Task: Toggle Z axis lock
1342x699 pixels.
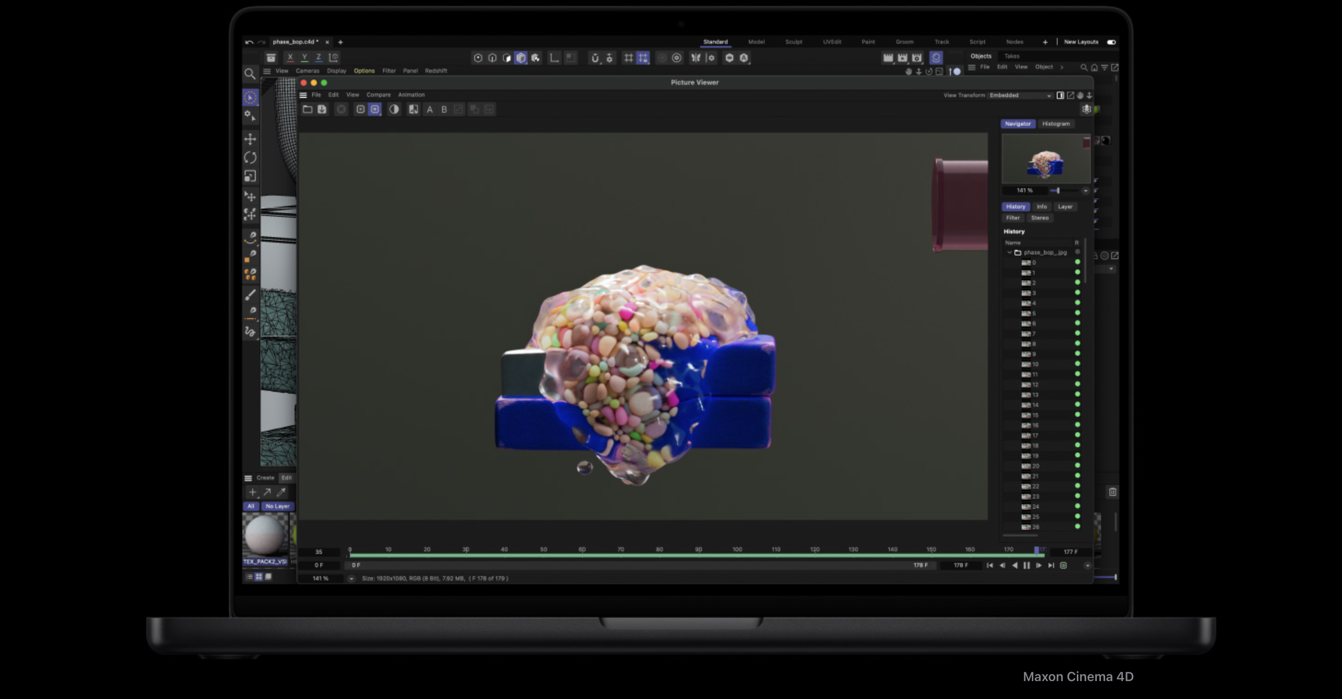Action: click(318, 57)
